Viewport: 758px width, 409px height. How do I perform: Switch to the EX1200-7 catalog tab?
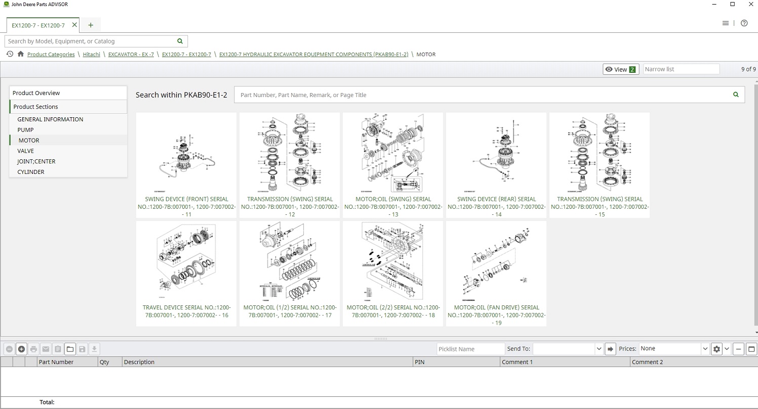[x=38, y=25]
